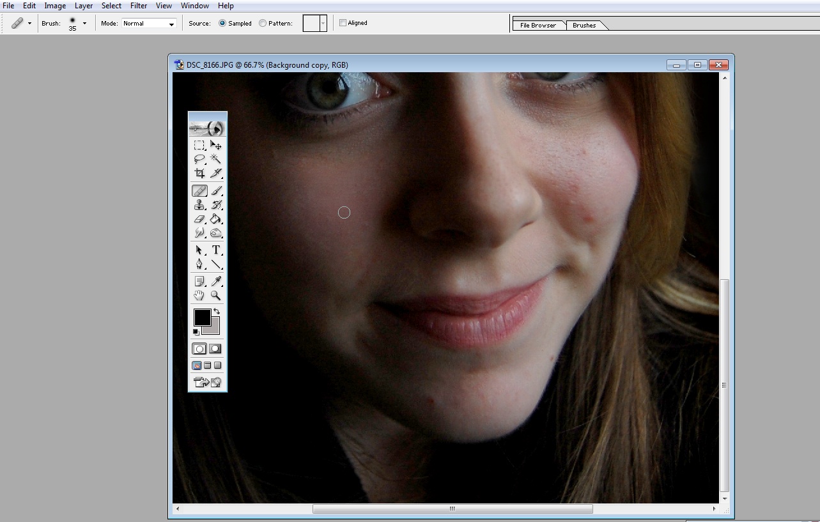Open the Filter menu
The width and height of the screenshot is (820, 522).
[x=139, y=6]
